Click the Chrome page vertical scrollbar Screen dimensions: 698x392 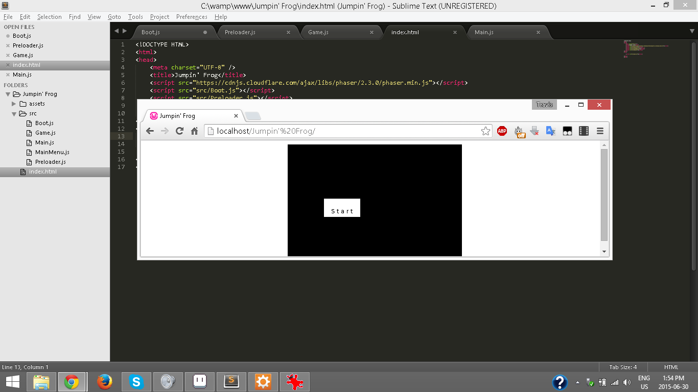(604, 194)
